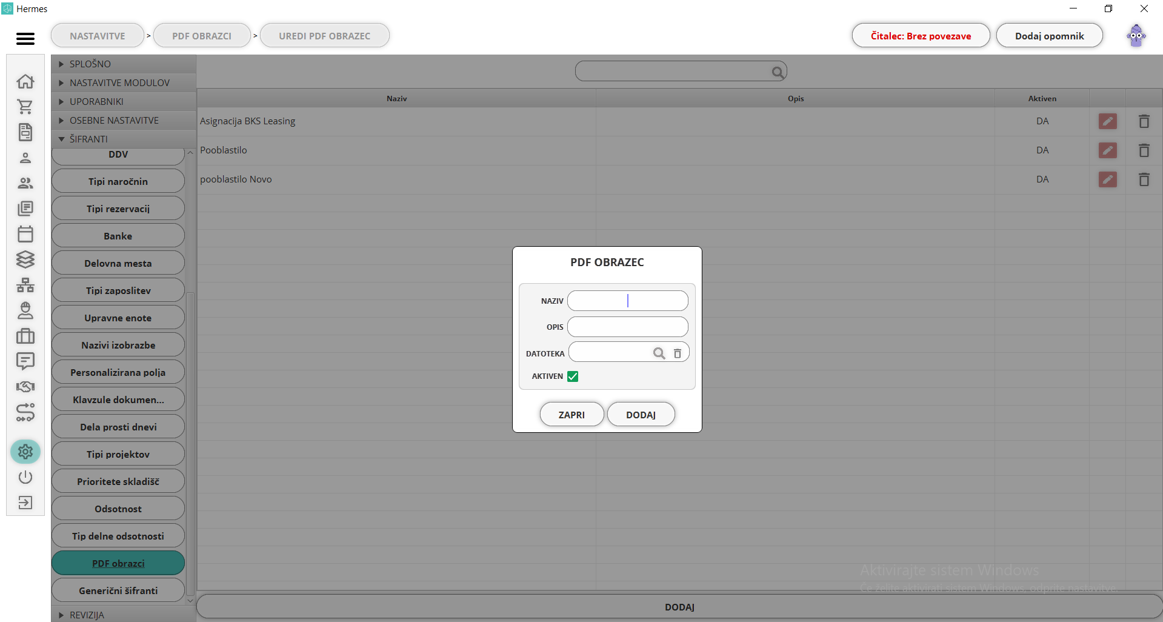Open the employee badge sidebar icon
The image size is (1163, 622).
pyautogui.click(x=25, y=310)
